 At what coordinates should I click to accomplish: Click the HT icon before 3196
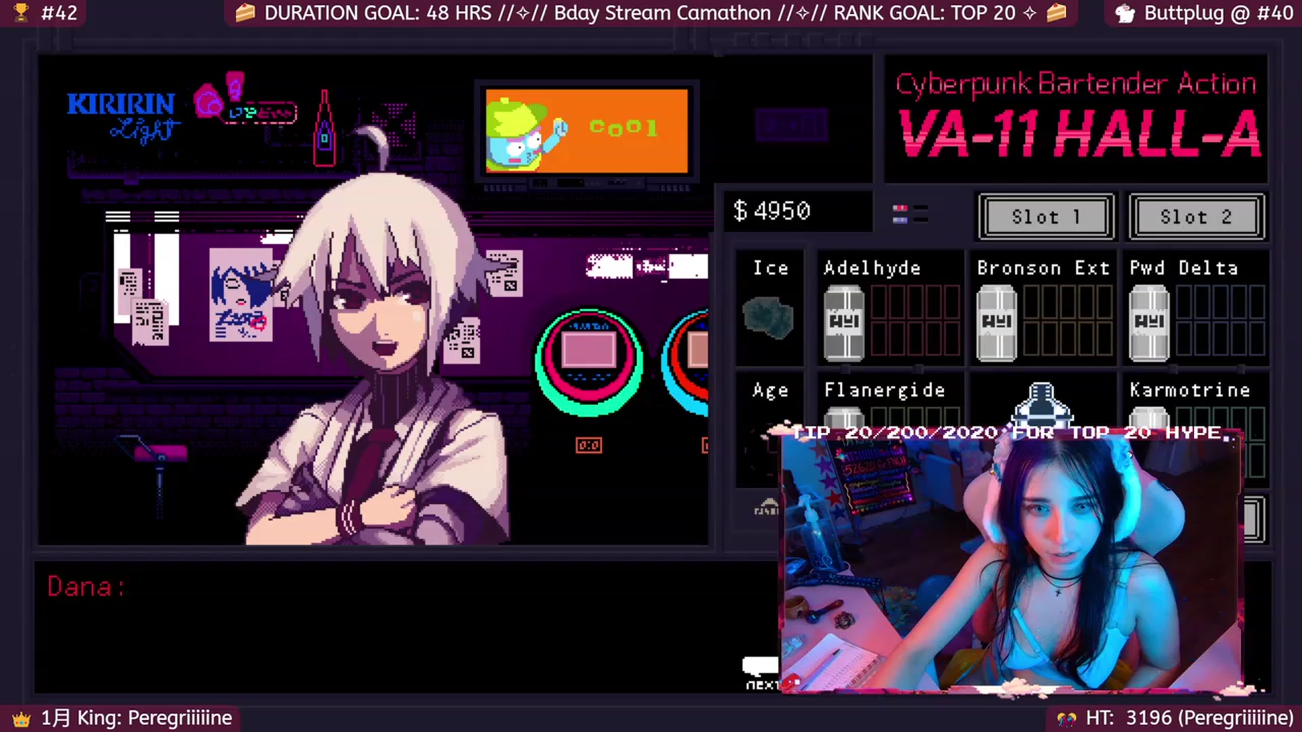click(x=1067, y=718)
